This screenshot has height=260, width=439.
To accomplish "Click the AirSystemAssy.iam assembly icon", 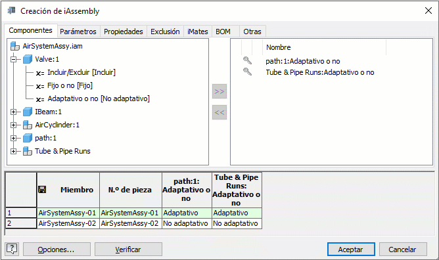I will 15,46.
